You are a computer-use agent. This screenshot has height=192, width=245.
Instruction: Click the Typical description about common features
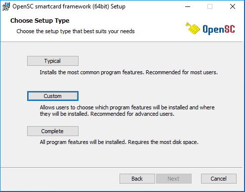coord(129,72)
